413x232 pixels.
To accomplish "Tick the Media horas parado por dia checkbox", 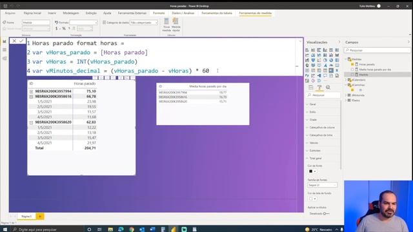I will coord(352,70).
